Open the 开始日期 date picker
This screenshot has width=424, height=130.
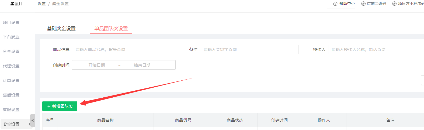tap(96, 65)
